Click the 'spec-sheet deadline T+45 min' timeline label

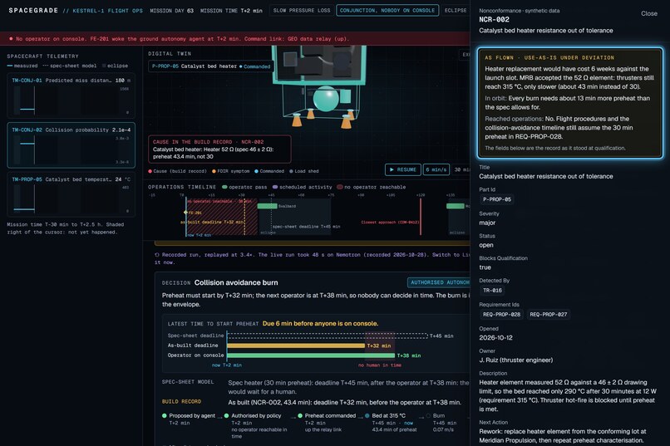click(x=306, y=227)
